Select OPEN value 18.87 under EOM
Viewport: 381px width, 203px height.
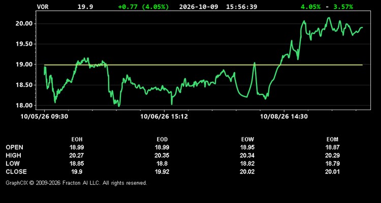coord(332,147)
